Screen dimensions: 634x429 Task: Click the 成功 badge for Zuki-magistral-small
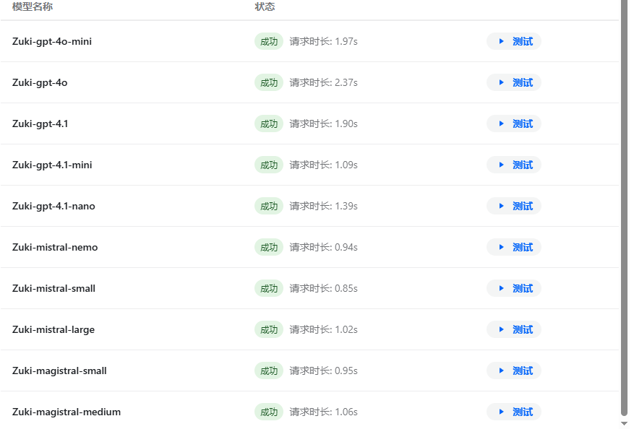pos(269,371)
